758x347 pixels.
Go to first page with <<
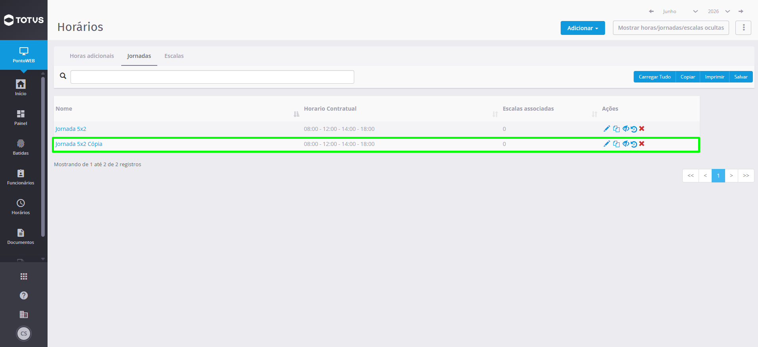[x=691, y=176]
